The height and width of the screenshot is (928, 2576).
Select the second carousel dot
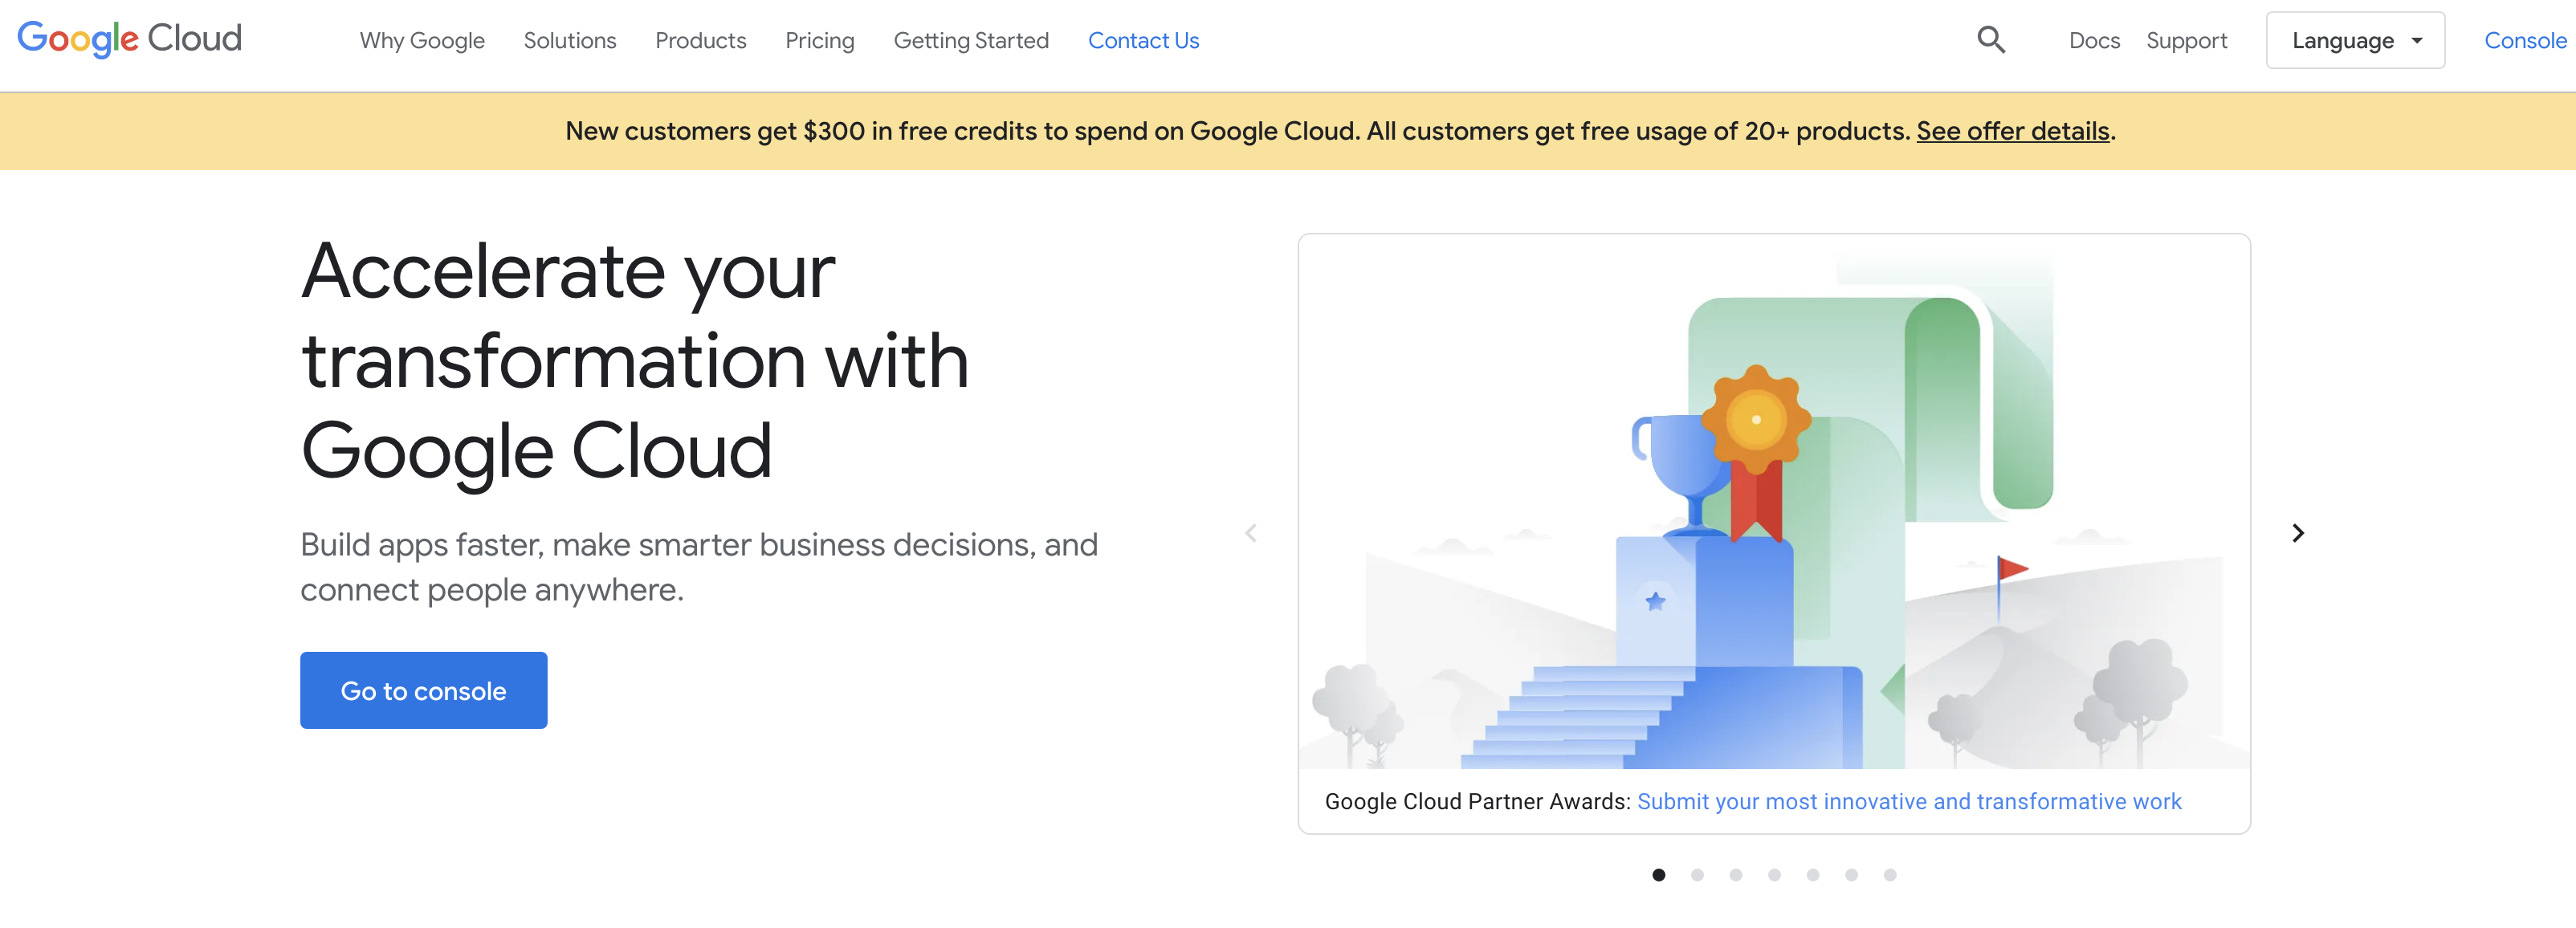click(1697, 875)
